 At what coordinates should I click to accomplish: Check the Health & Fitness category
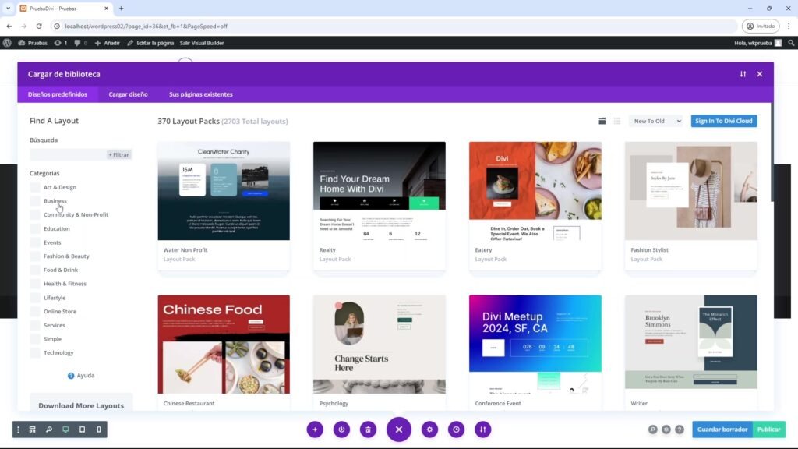(34, 284)
